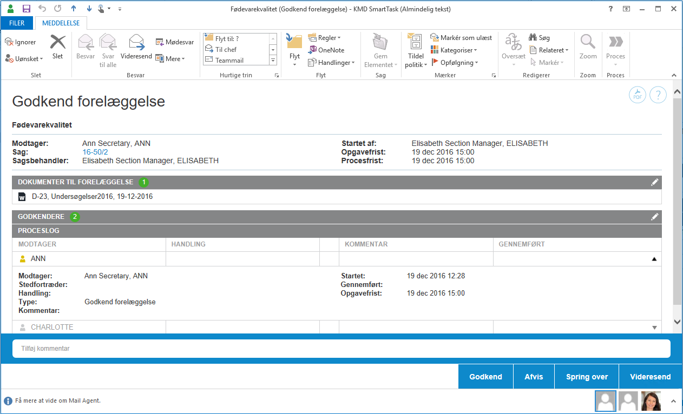683x414 pixels.
Task: Expand the CHARLOTTE process log row
Action: pyautogui.click(x=654, y=328)
